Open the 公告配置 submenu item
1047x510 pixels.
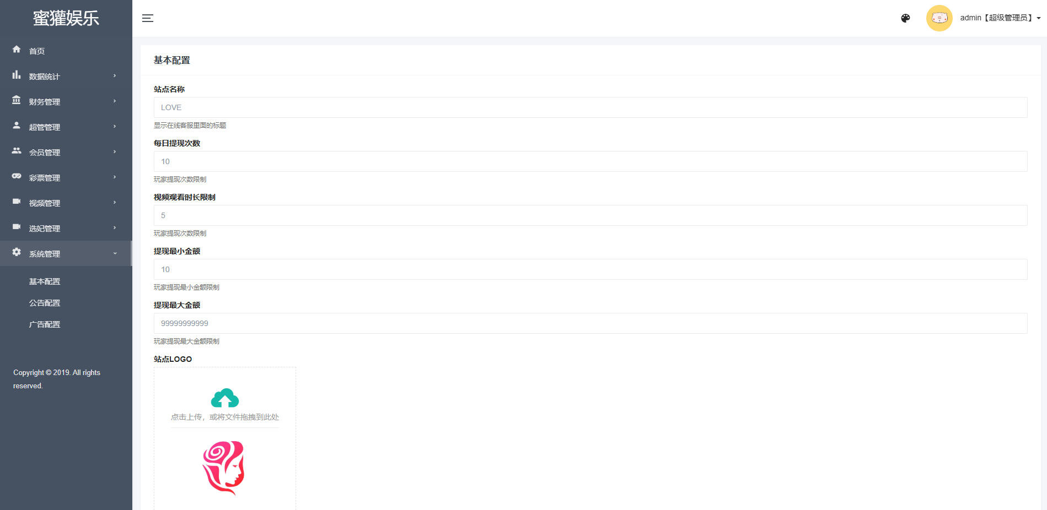tap(45, 303)
